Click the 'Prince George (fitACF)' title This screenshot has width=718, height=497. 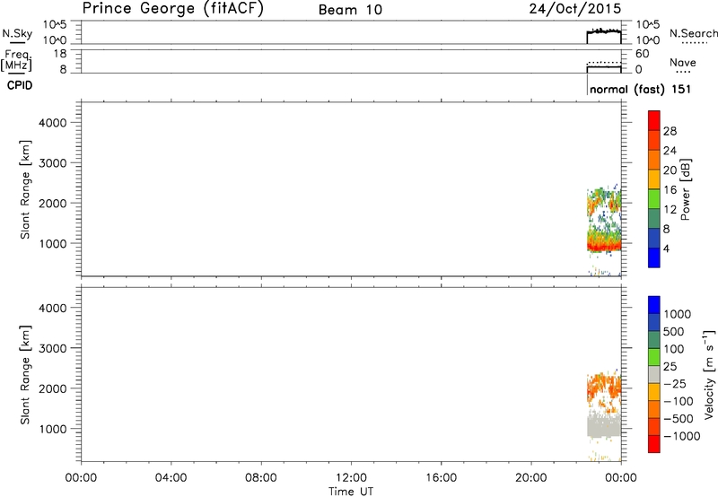pyautogui.click(x=173, y=9)
